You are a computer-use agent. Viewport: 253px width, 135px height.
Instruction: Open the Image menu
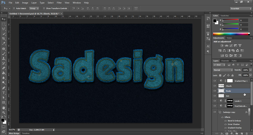click(25, 3)
